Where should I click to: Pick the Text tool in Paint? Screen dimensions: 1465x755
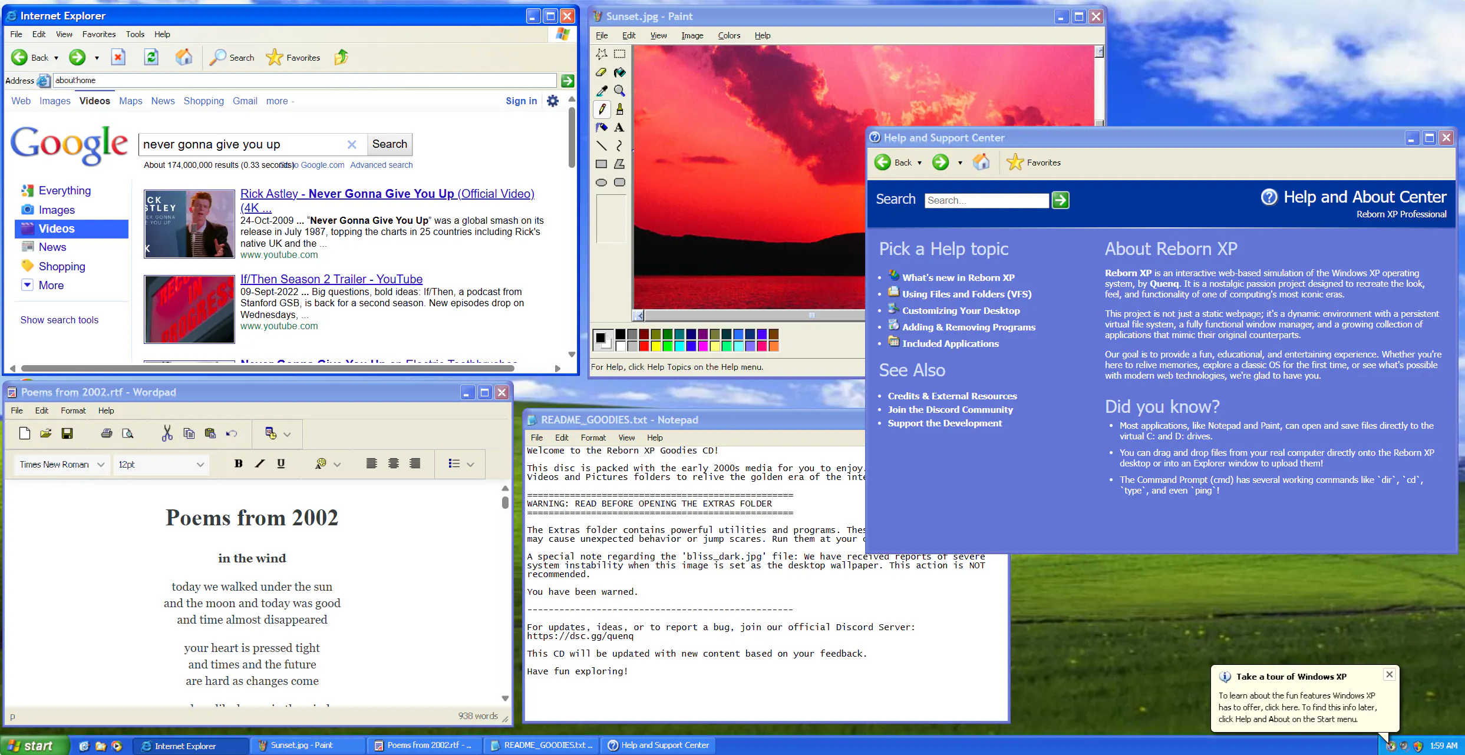[619, 127]
